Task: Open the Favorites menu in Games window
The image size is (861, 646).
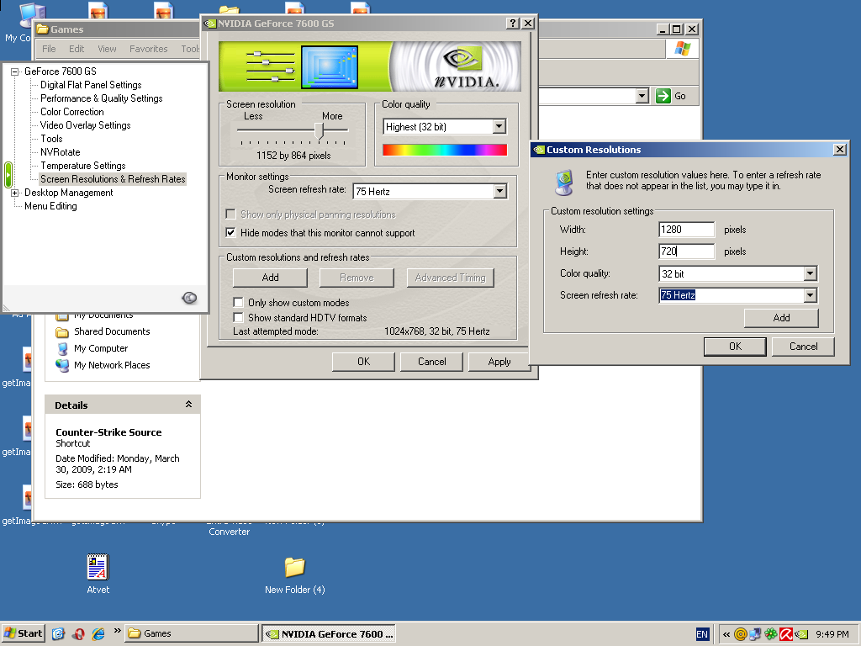Action: click(148, 49)
